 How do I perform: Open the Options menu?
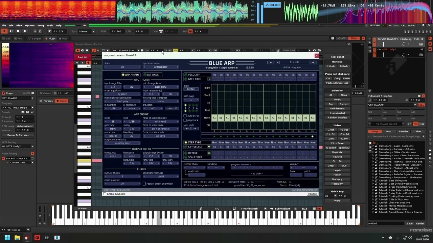[x=30, y=26]
